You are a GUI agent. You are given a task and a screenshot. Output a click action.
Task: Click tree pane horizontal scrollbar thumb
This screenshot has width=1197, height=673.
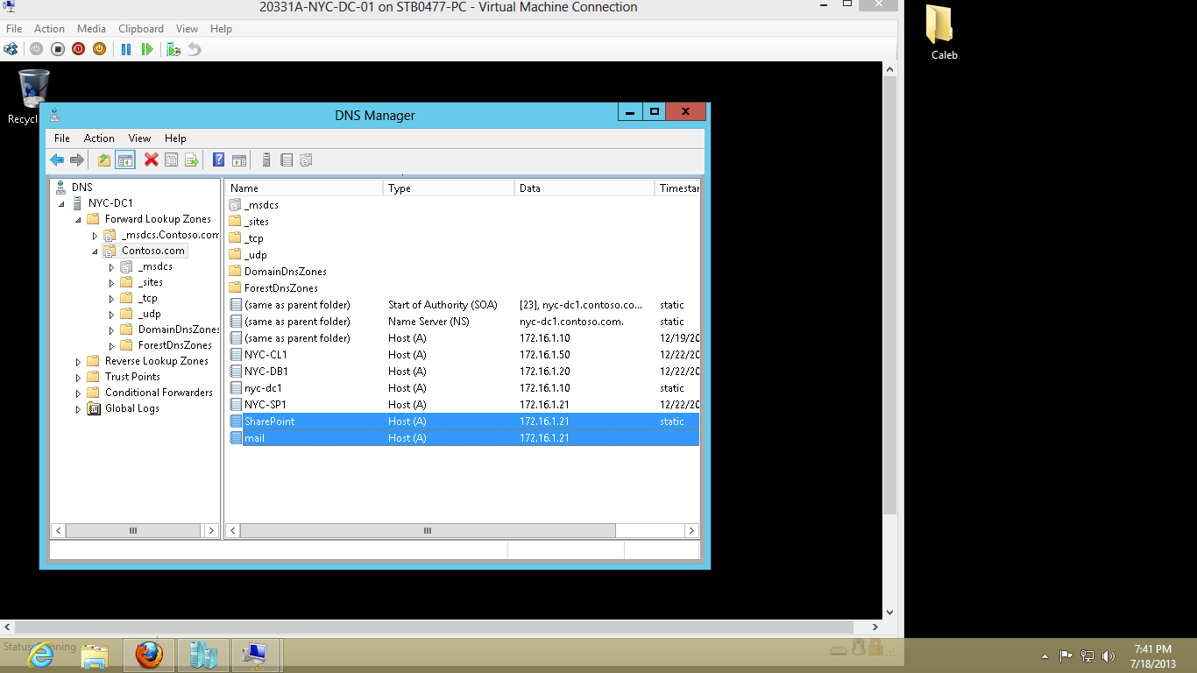click(x=133, y=531)
